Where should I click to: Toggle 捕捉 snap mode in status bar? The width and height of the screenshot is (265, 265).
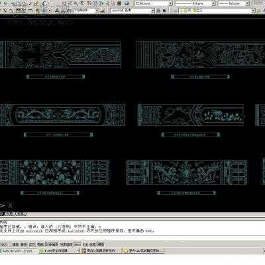point(15,244)
